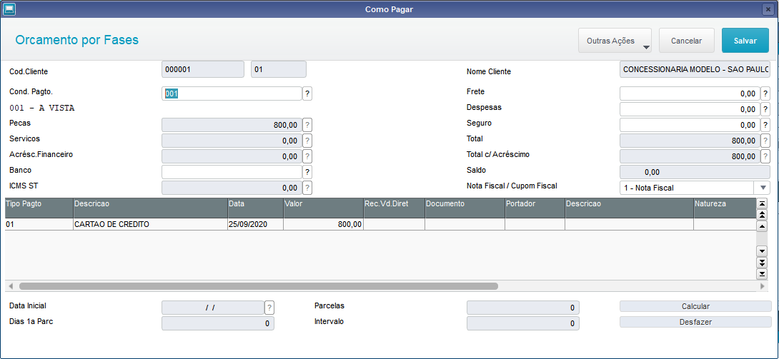Click the Dias 1a Parc field

point(218,323)
